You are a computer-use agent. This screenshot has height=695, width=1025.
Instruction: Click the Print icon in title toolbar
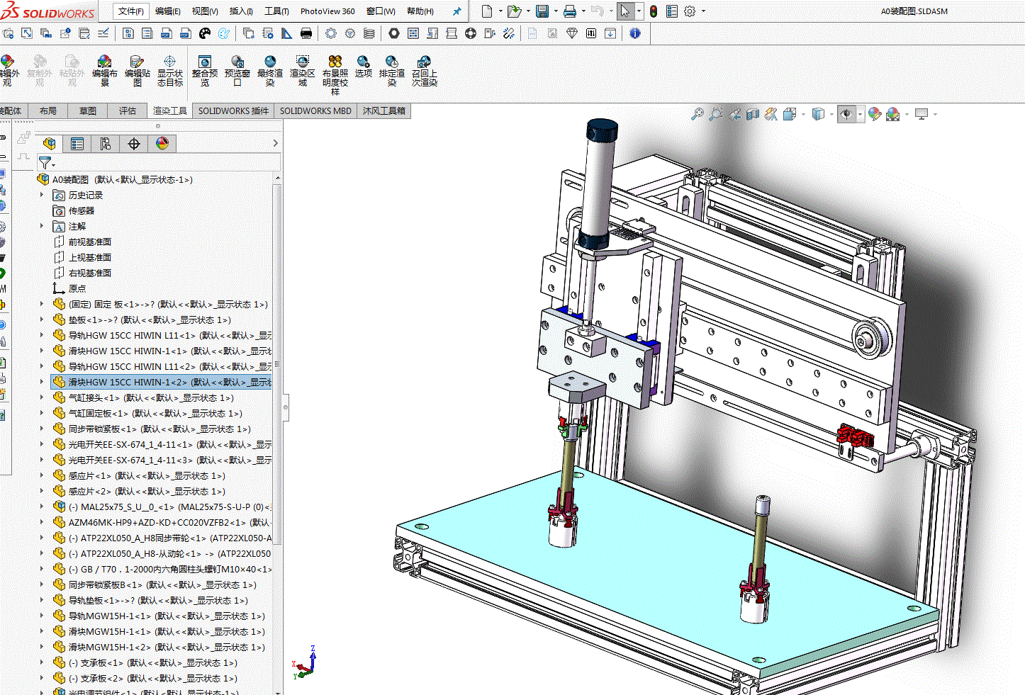click(569, 11)
